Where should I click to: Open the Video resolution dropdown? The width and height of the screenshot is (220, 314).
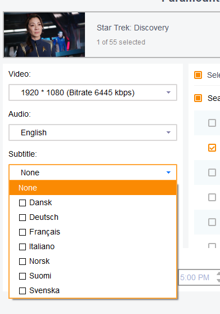pos(93,92)
